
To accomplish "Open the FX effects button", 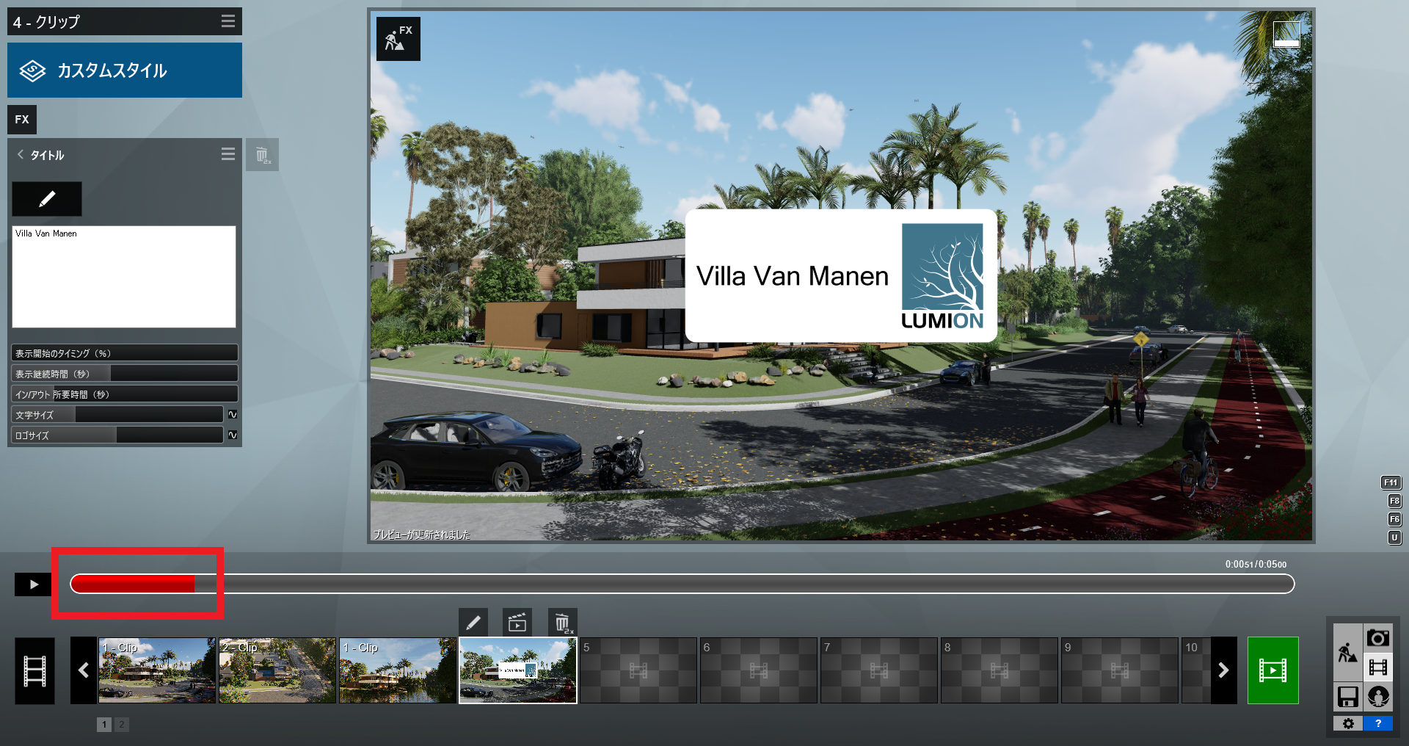I will click(x=22, y=119).
